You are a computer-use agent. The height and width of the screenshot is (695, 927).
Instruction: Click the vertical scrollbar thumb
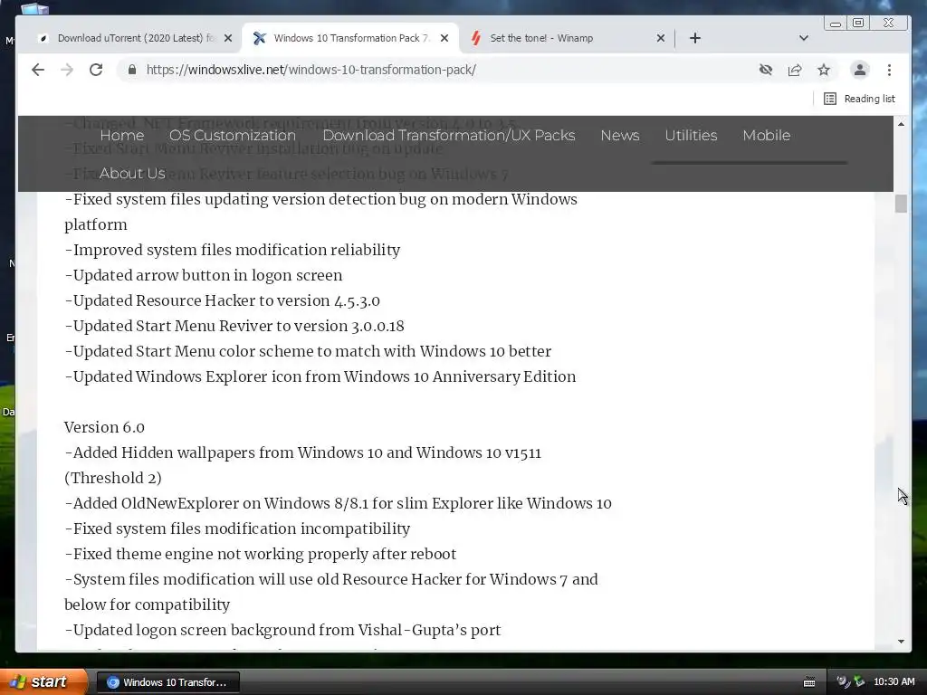(901, 204)
